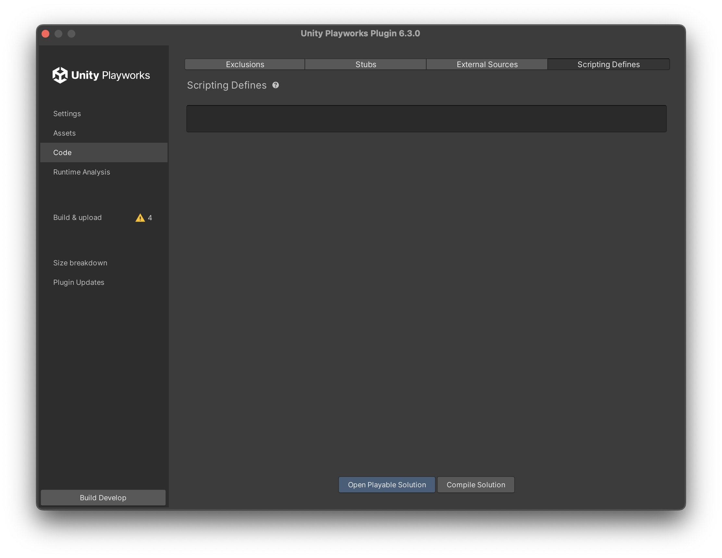The image size is (722, 558).
Task: Switch to the Exclusions tab
Action: point(245,65)
